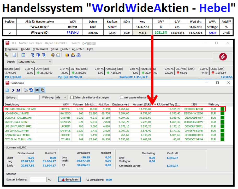This screenshot has height=189, width=238.
Task: Toggle the Wertpapierleihen checkbox
Action: [121, 97]
